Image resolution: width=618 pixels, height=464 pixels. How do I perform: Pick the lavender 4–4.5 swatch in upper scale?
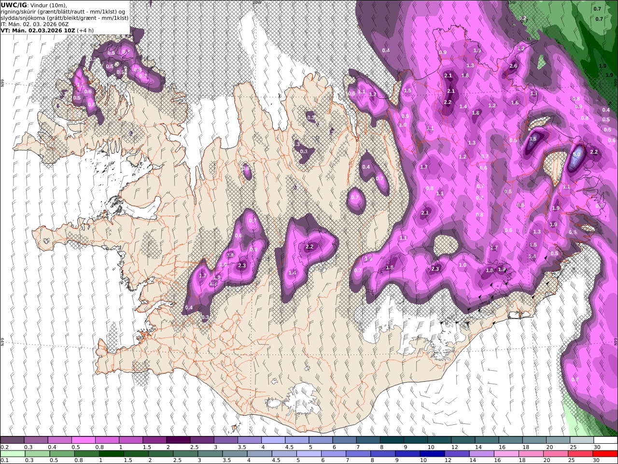[x=273, y=440]
